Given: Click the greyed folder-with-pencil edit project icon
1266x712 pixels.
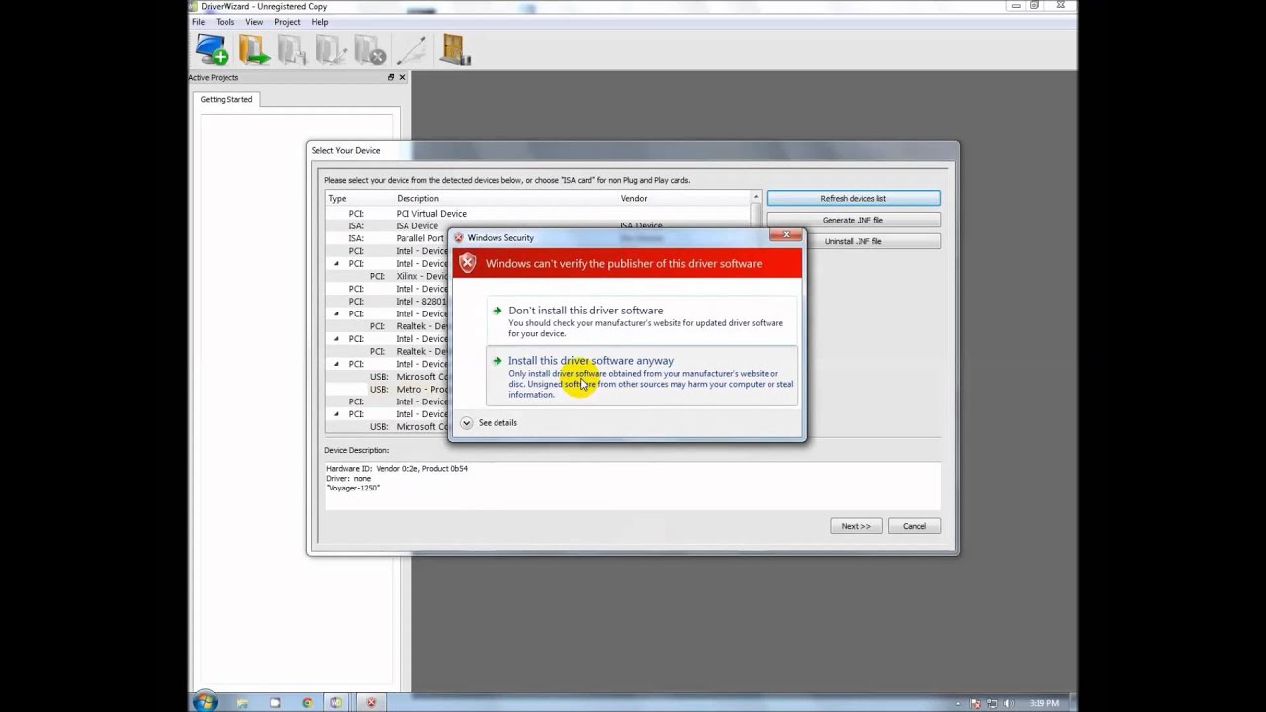Looking at the screenshot, I should pyautogui.click(x=330, y=49).
